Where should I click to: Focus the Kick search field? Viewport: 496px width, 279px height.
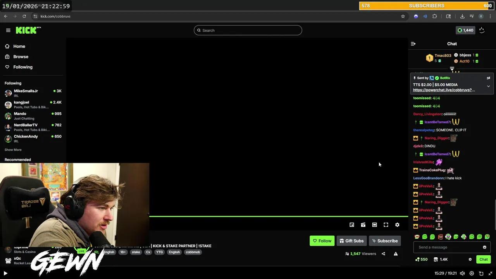(x=248, y=30)
